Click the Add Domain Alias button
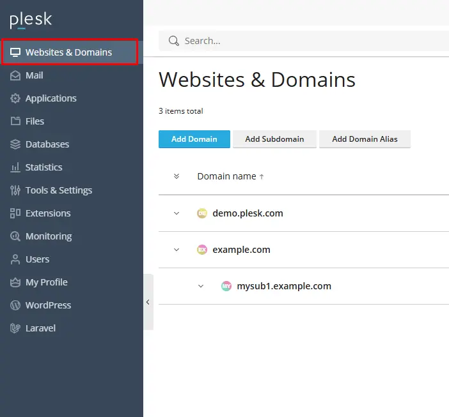Image resolution: width=449 pixels, height=417 pixels. pos(365,139)
